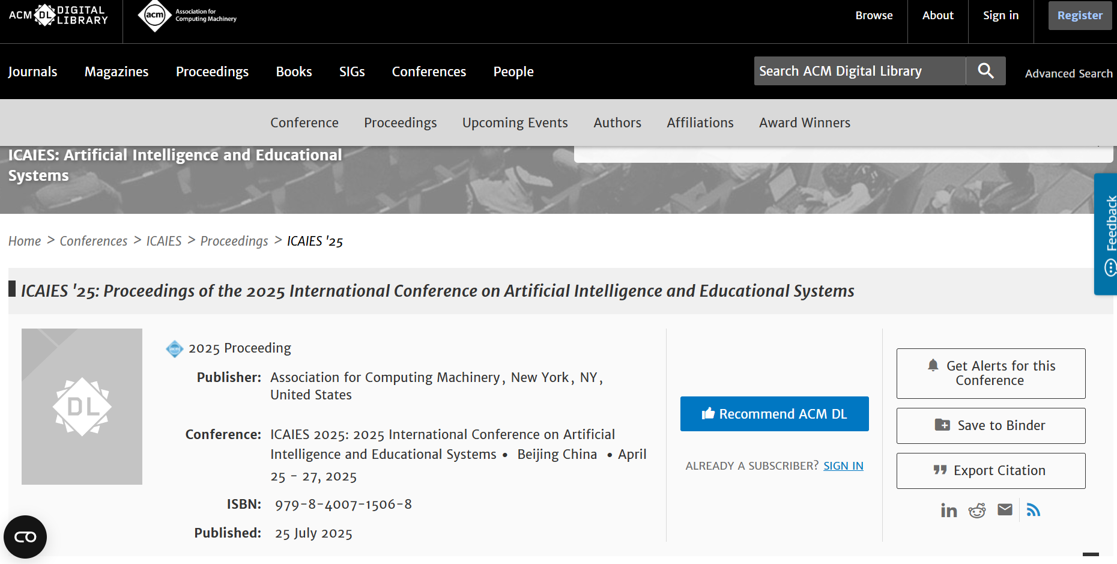Follow the SIGN IN subscriber link
Screen dimensions: 1117x564
[843, 466]
